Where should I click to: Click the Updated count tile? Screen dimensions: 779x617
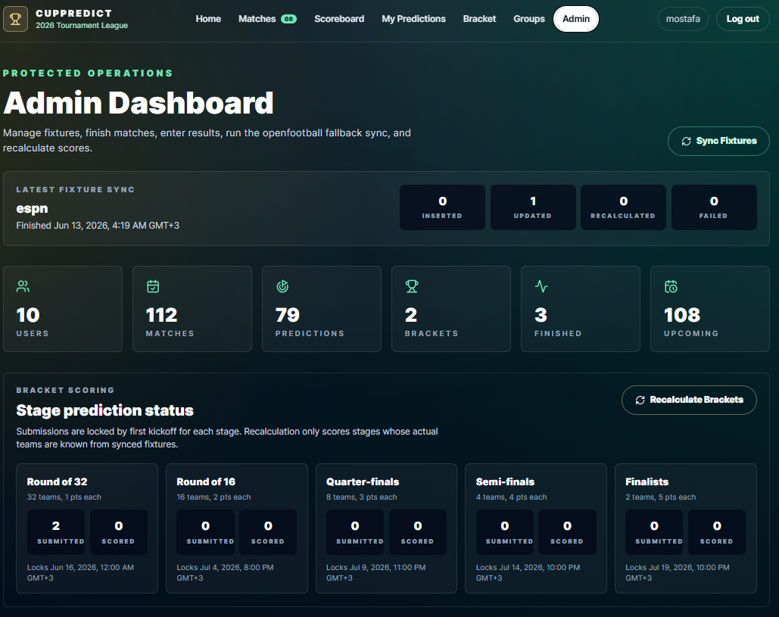533,207
